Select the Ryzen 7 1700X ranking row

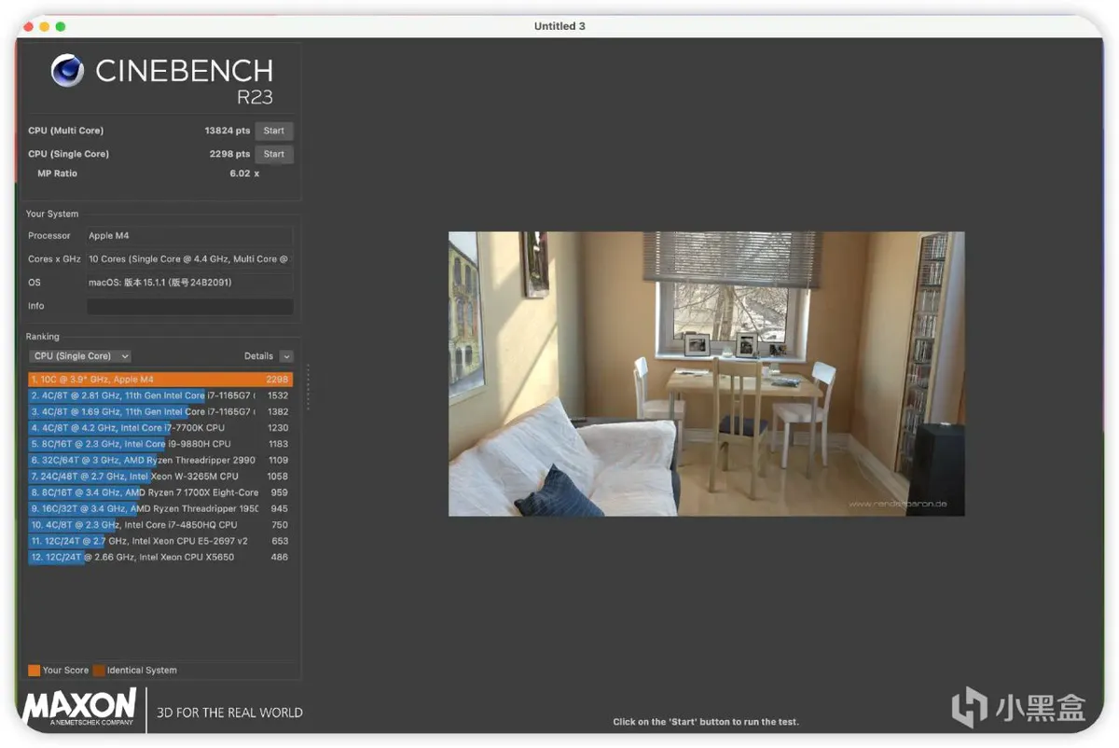point(159,492)
